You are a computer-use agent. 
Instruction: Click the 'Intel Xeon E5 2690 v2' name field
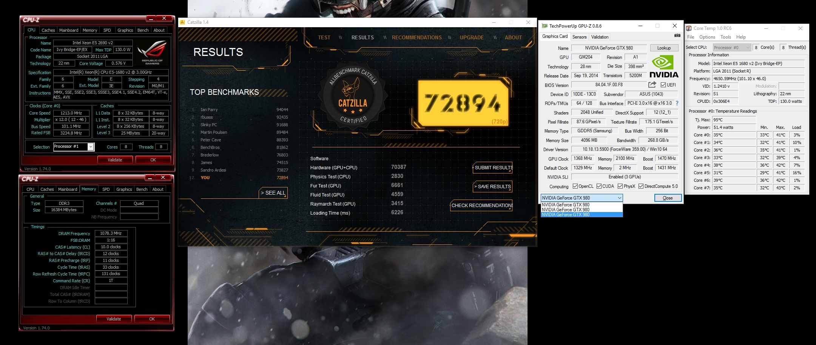click(93, 43)
